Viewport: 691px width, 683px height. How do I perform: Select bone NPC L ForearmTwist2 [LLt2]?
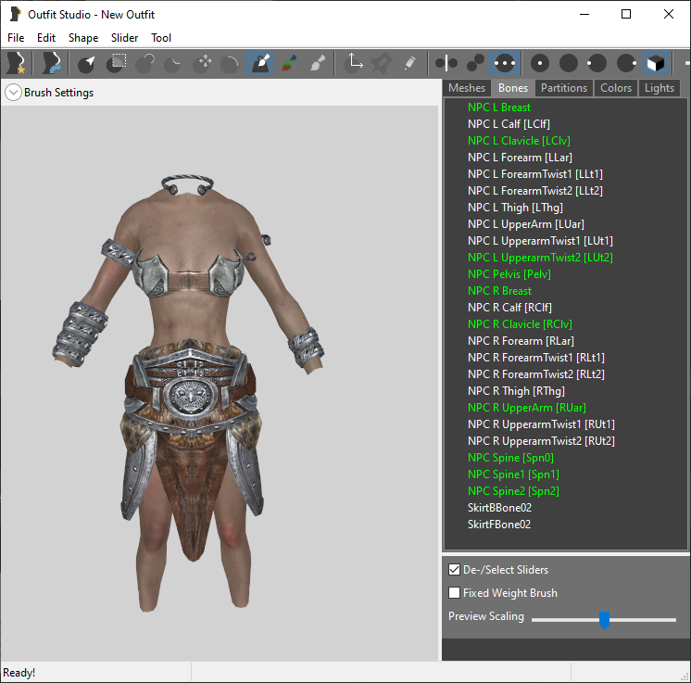click(535, 191)
